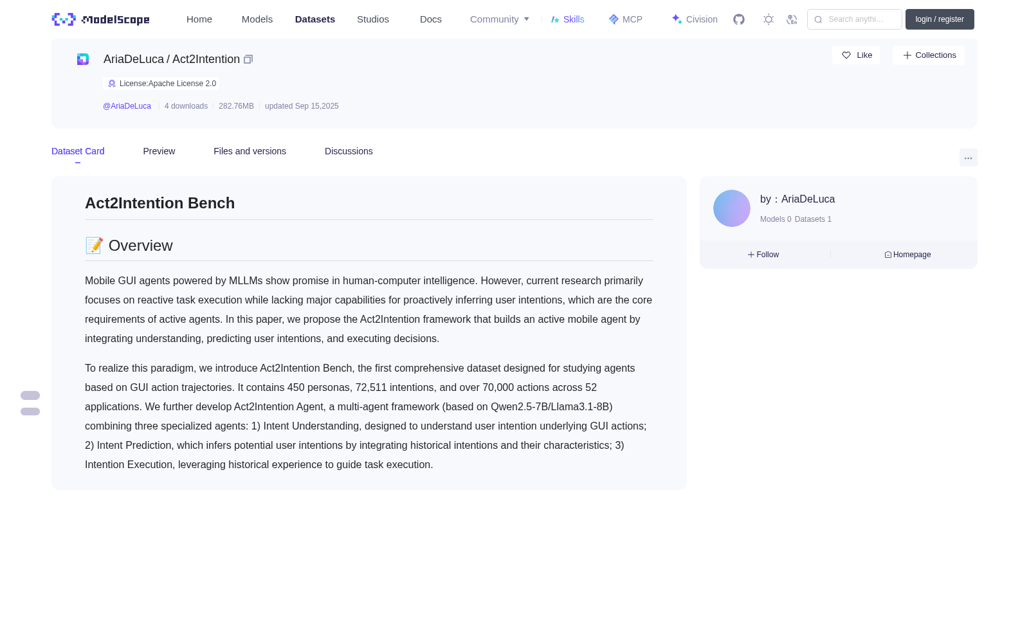Viewport: 1029px width, 643px height.
Task: Click the author's "Datasets 1" count
Action: tap(813, 219)
